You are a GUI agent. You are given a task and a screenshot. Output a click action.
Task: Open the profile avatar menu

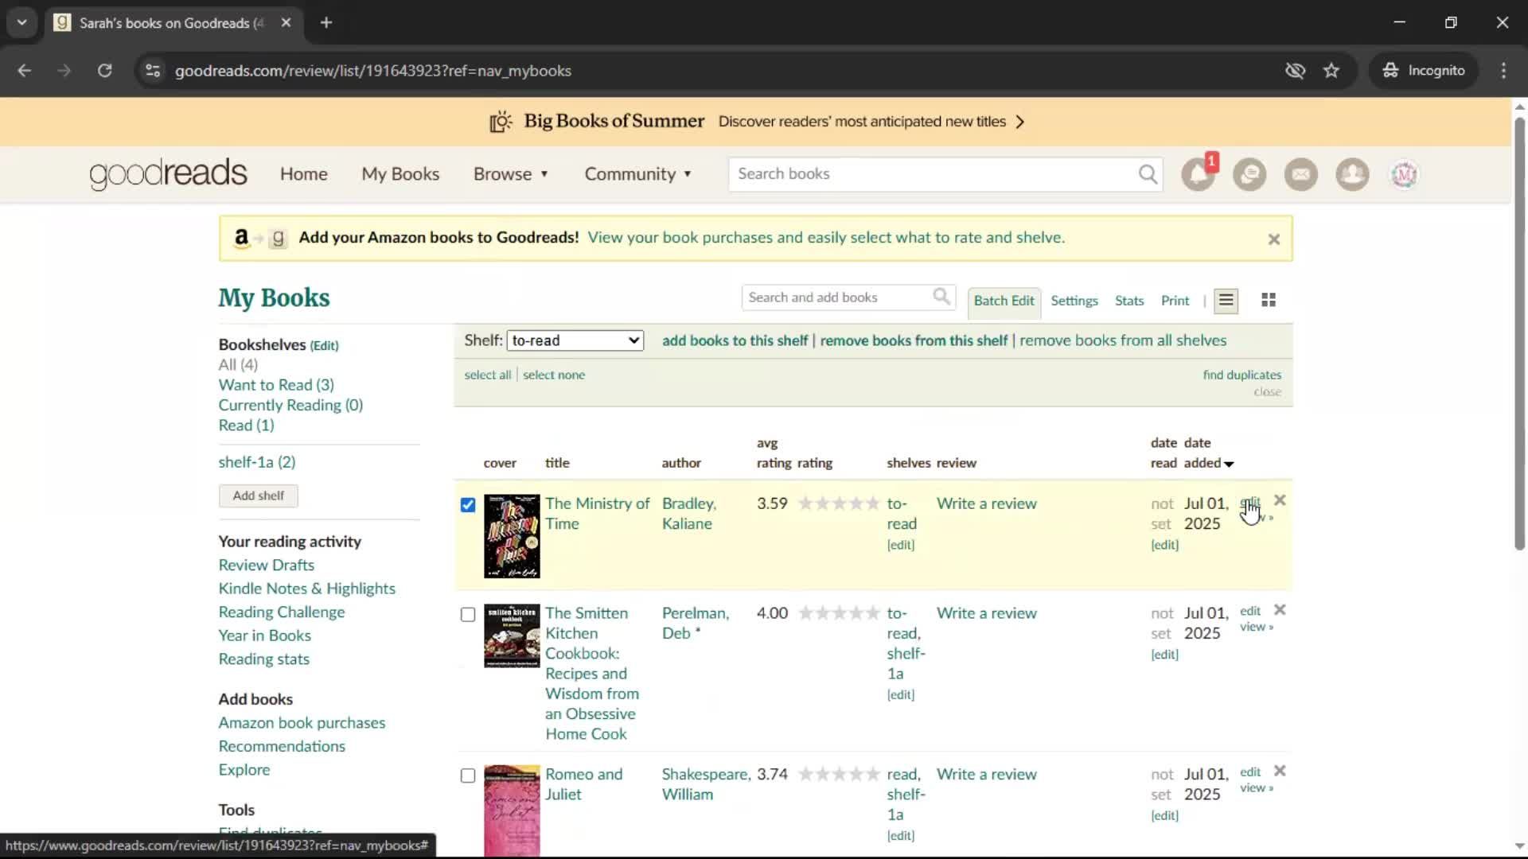(1404, 174)
